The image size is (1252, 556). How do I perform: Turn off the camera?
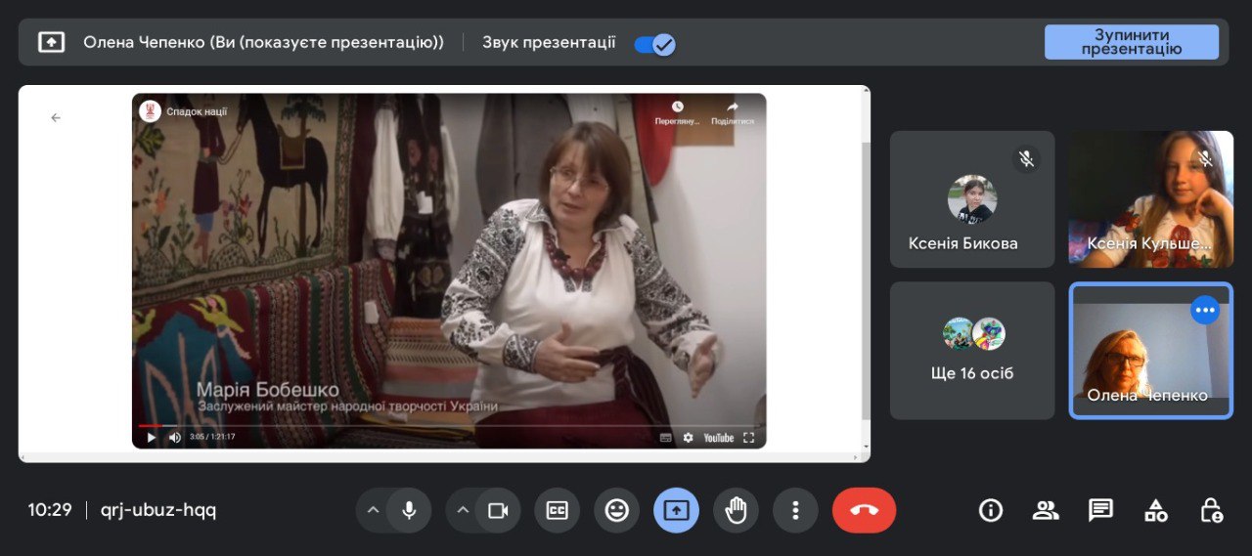pos(498,510)
